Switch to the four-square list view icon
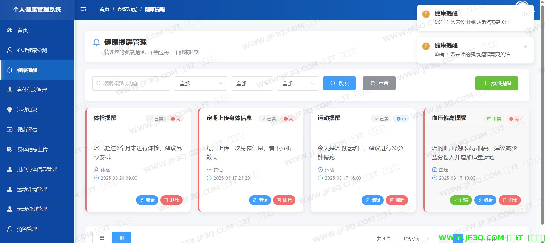 coord(102,238)
